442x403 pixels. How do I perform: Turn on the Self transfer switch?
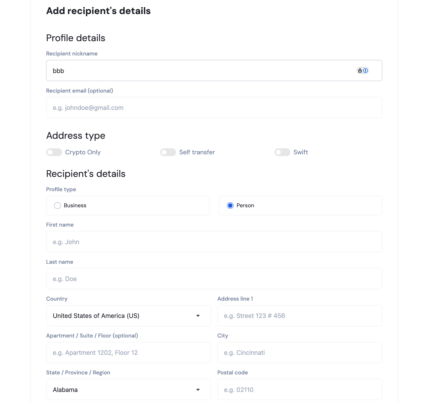click(x=168, y=152)
